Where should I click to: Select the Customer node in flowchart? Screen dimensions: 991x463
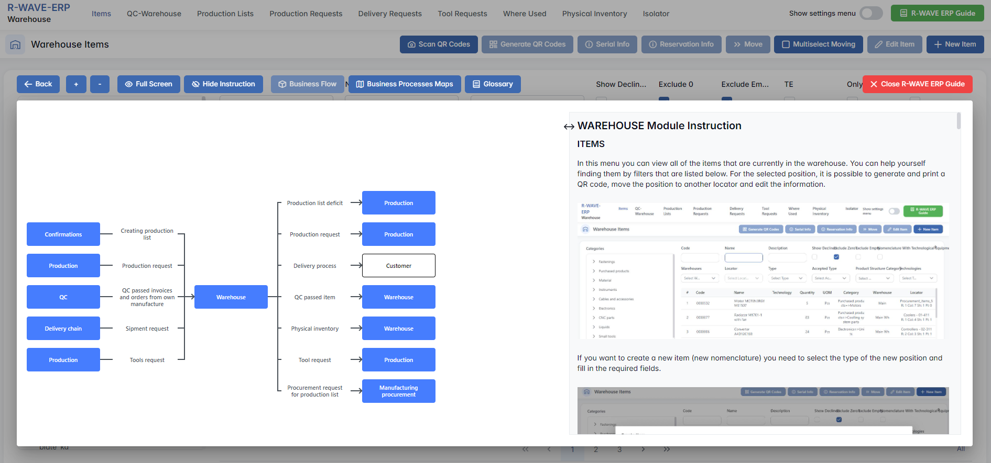398,266
